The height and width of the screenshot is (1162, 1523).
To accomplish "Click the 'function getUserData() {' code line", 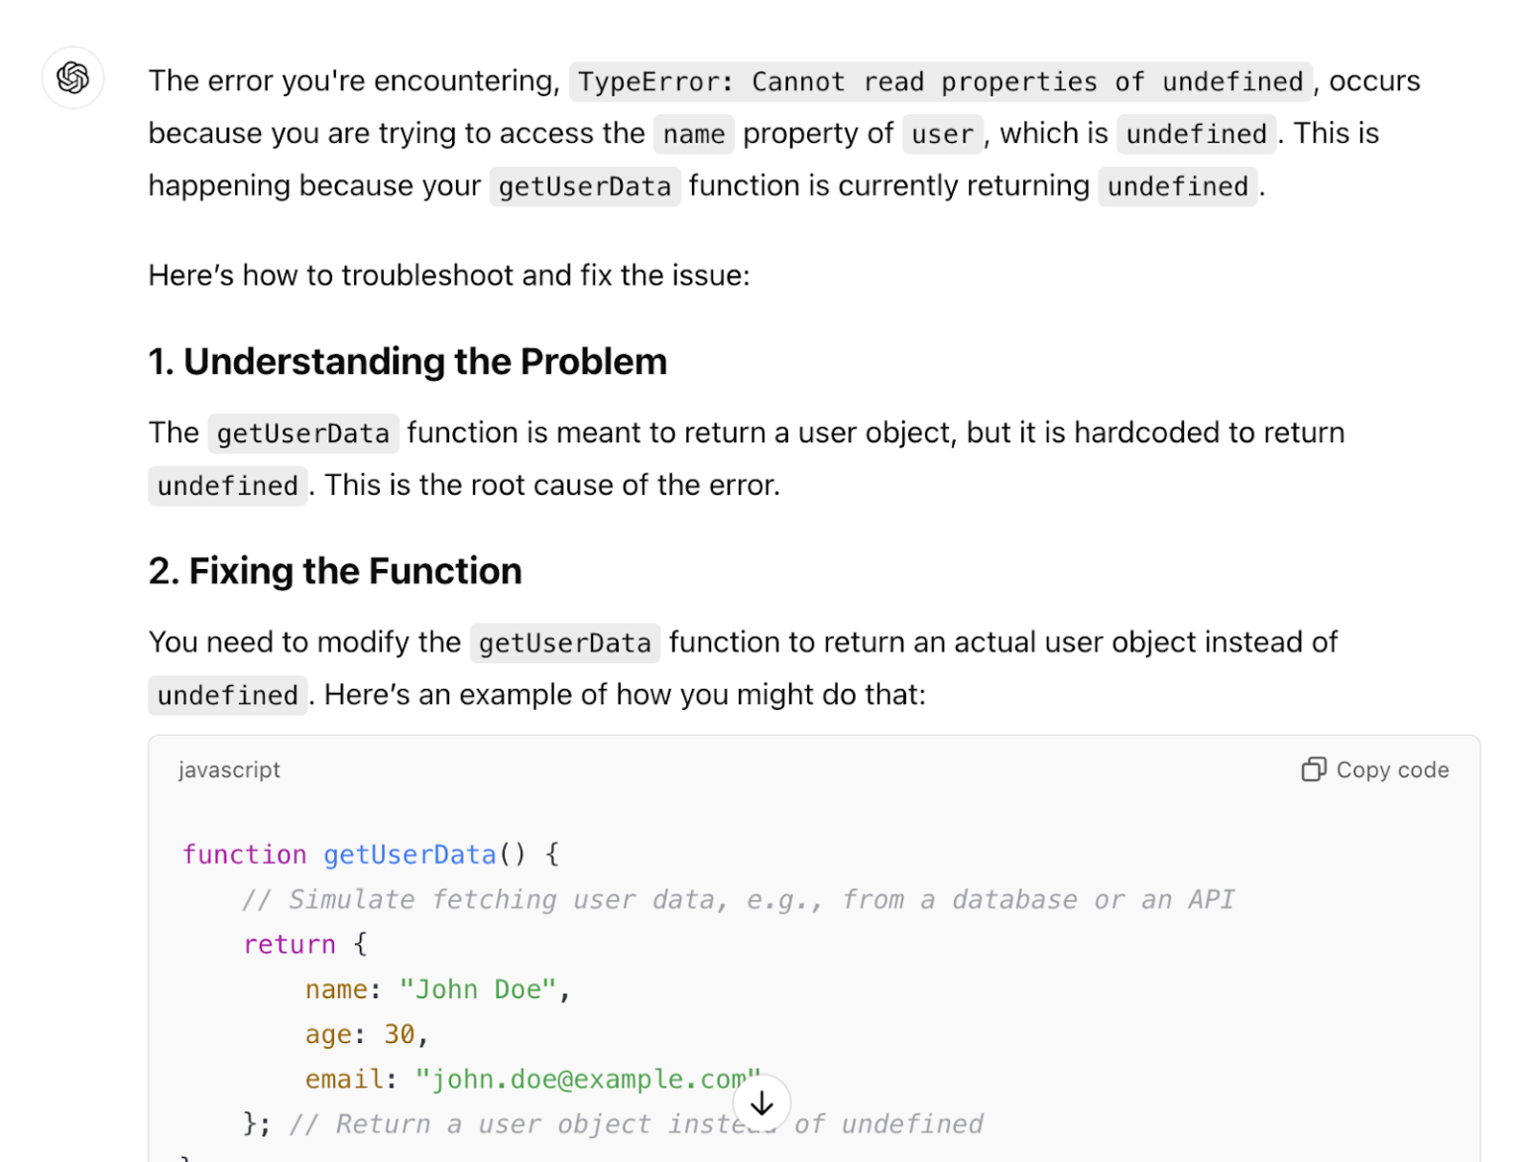I will pyautogui.click(x=371, y=855).
